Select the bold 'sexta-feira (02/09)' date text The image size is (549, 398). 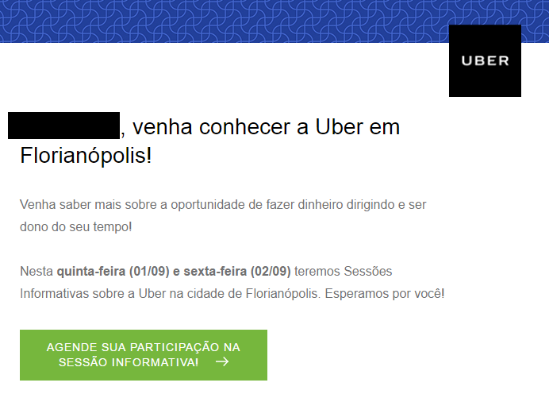(237, 272)
